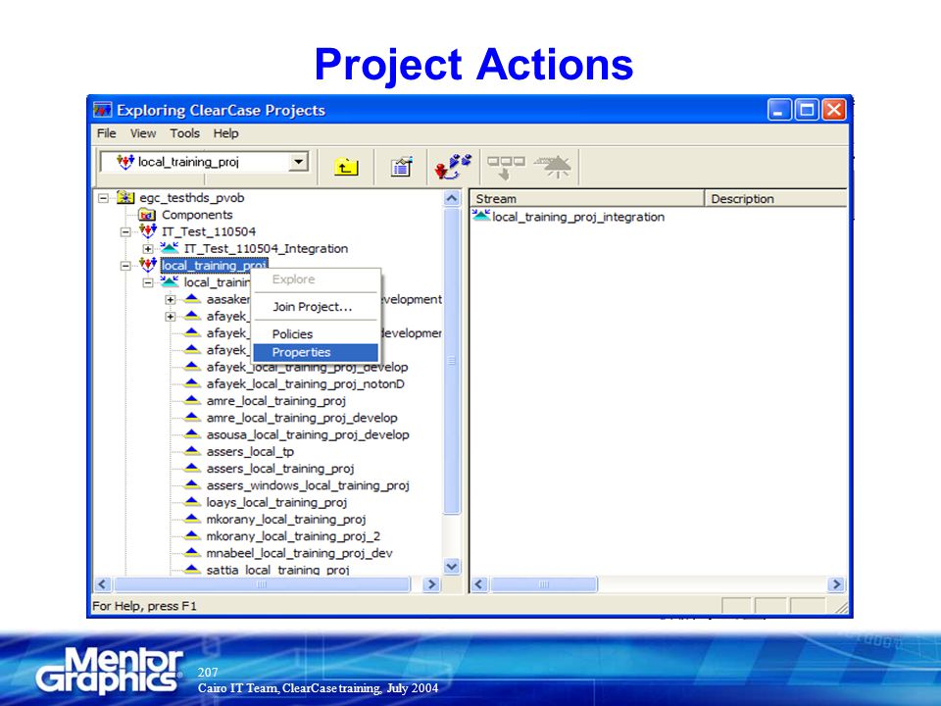Select the mkorany_local_training_proj stream

point(286,519)
